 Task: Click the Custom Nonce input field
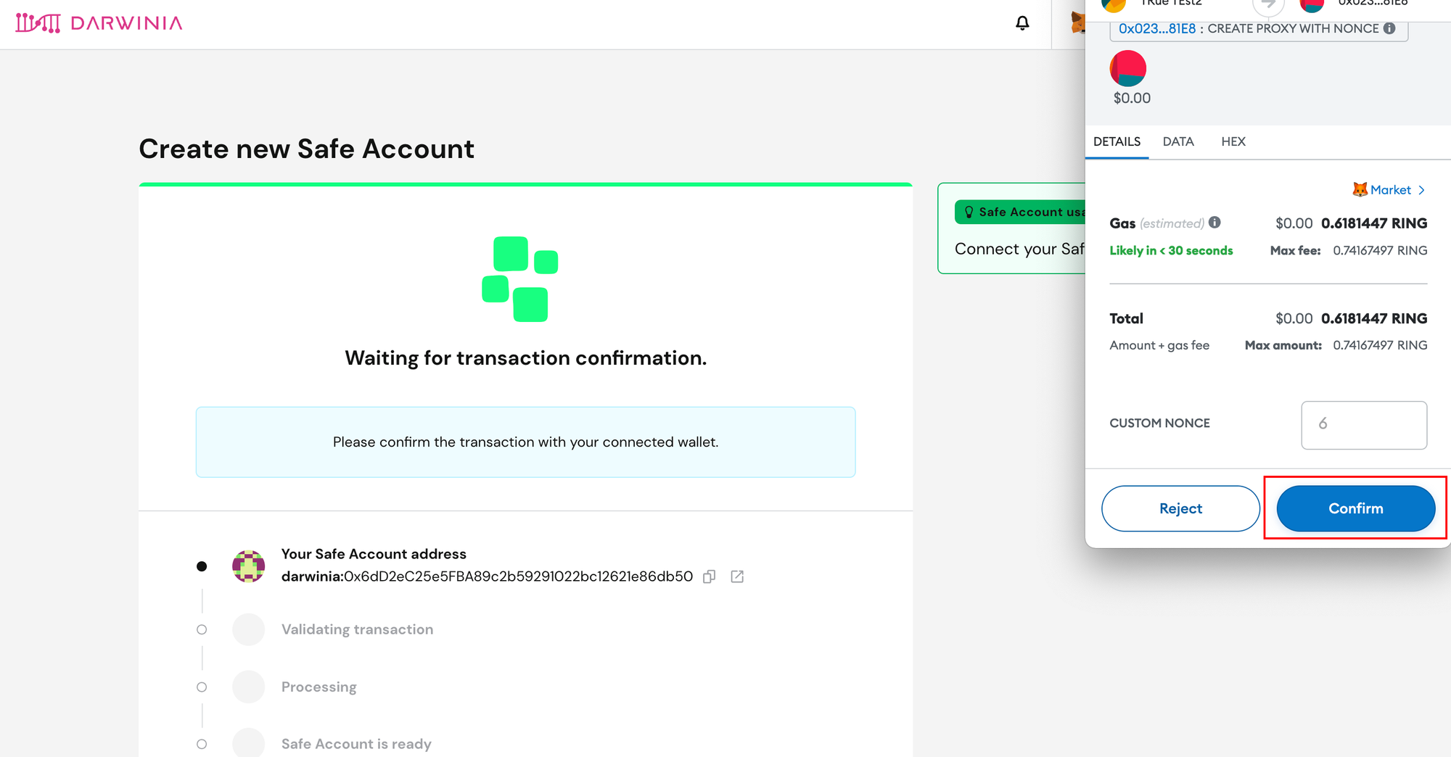point(1364,425)
